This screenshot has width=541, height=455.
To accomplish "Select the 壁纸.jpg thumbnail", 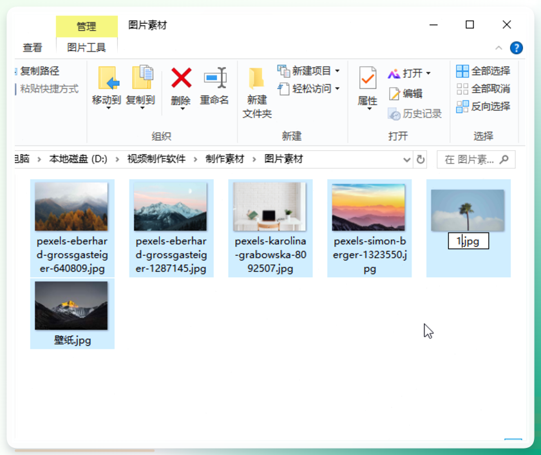I will click(x=71, y=305).
